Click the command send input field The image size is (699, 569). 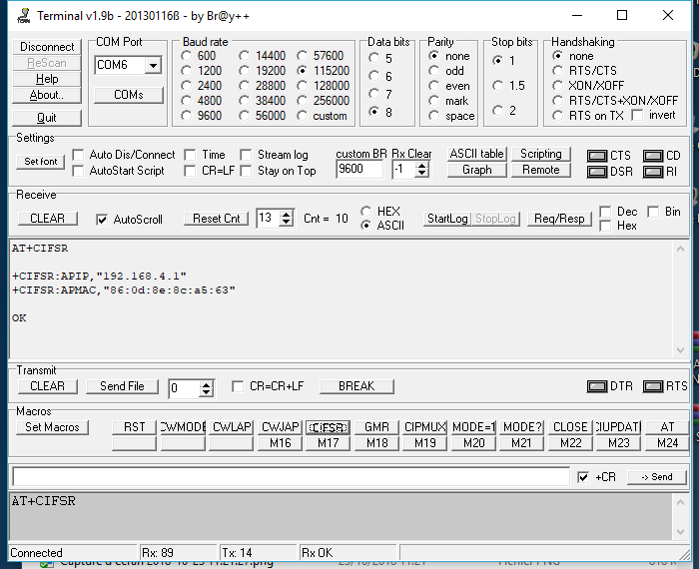tap(292, 477)
